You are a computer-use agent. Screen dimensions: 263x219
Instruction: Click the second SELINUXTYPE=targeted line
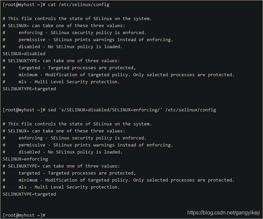29,194
